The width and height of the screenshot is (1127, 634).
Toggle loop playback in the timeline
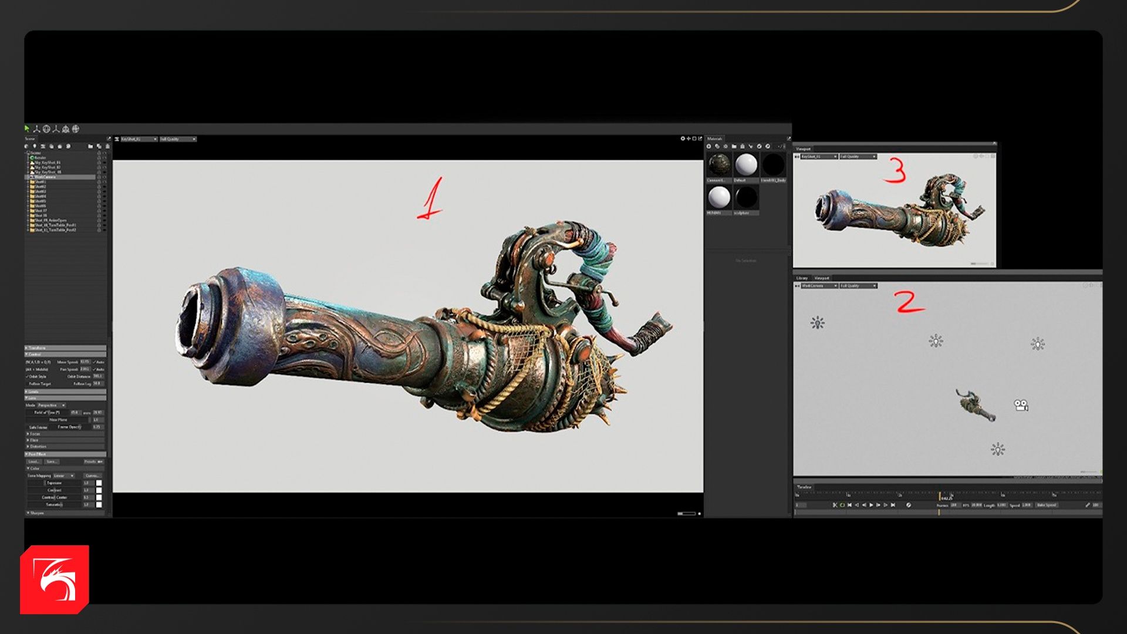[842, 505]
